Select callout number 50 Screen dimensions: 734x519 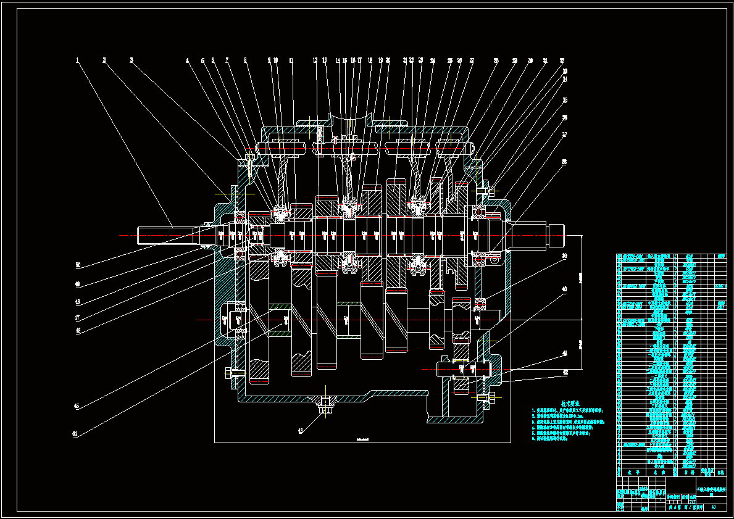pyautogui.click(x=78, y=265)
